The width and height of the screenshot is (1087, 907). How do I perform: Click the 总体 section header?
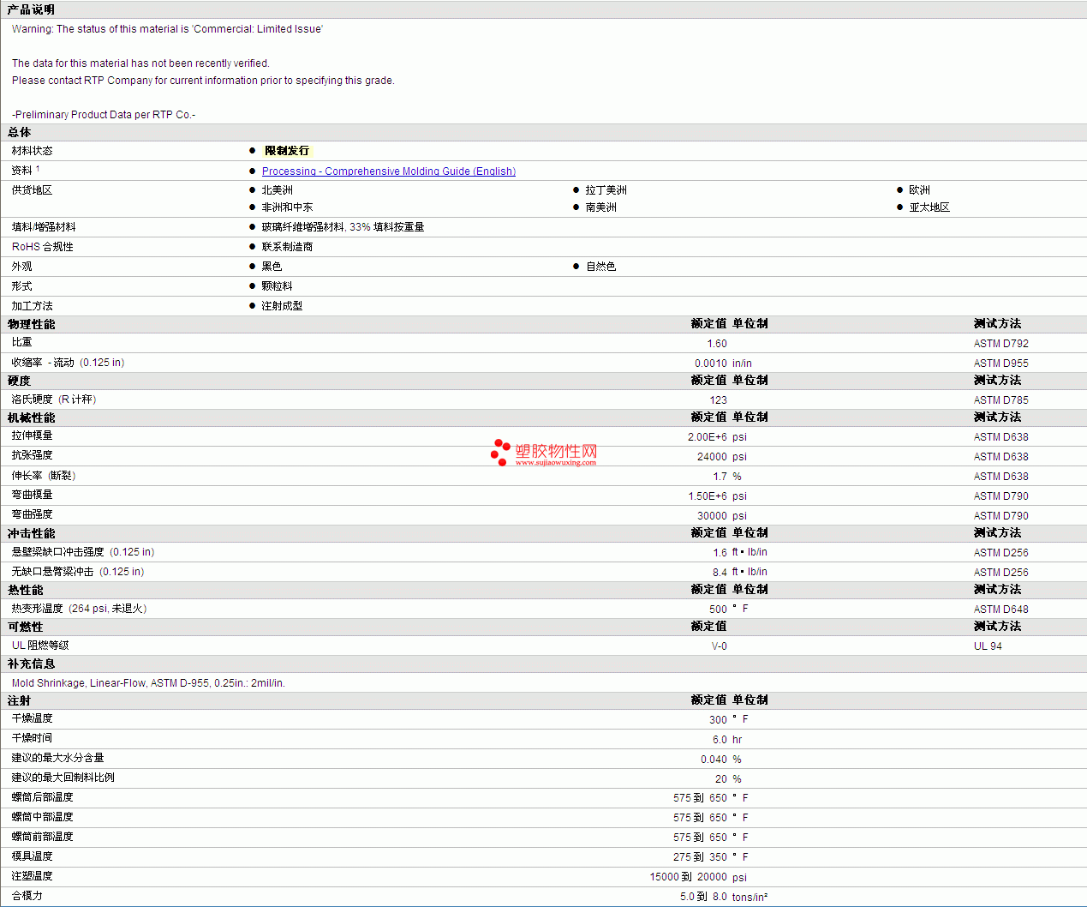[20, 132]
